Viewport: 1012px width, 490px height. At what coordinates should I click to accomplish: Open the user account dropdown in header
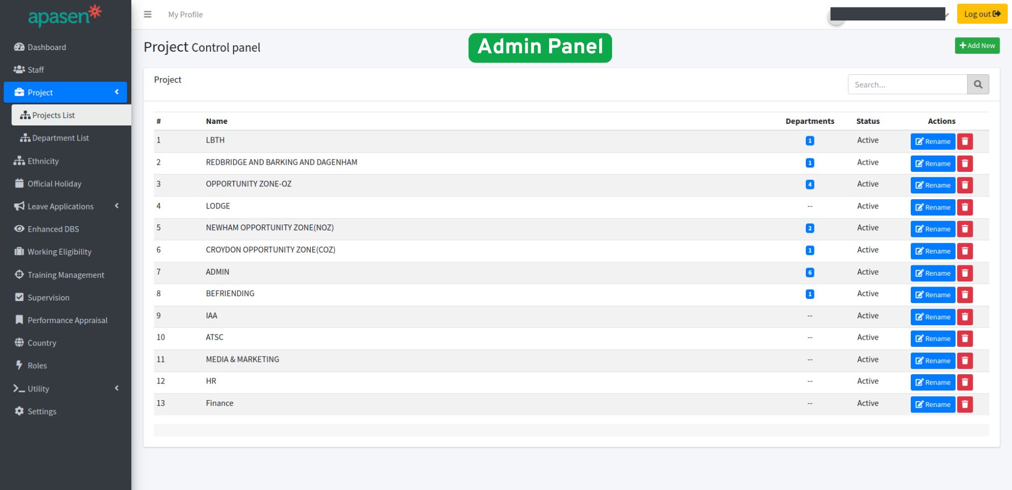tap(888, 15)
